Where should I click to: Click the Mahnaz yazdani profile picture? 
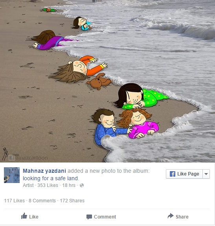coord(12,175)
